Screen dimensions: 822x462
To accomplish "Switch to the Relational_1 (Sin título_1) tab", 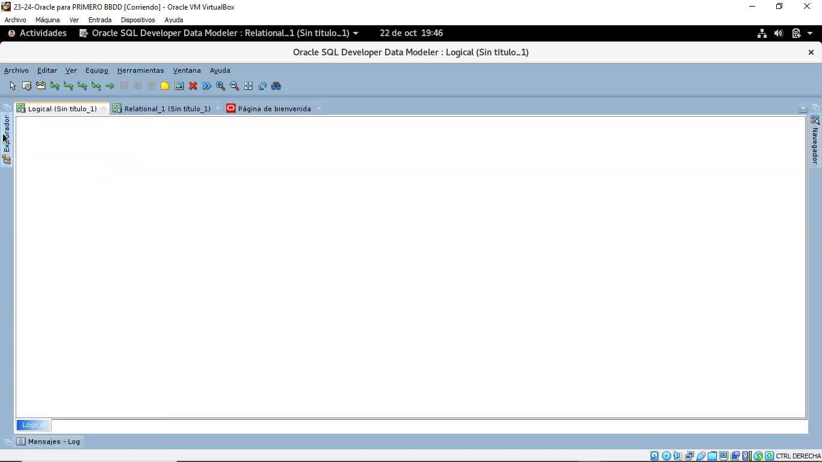I will tap(167, 109).
